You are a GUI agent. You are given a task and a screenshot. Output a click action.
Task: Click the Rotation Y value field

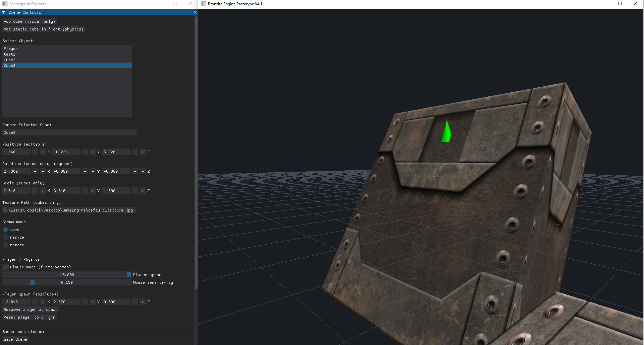point(66,171)
